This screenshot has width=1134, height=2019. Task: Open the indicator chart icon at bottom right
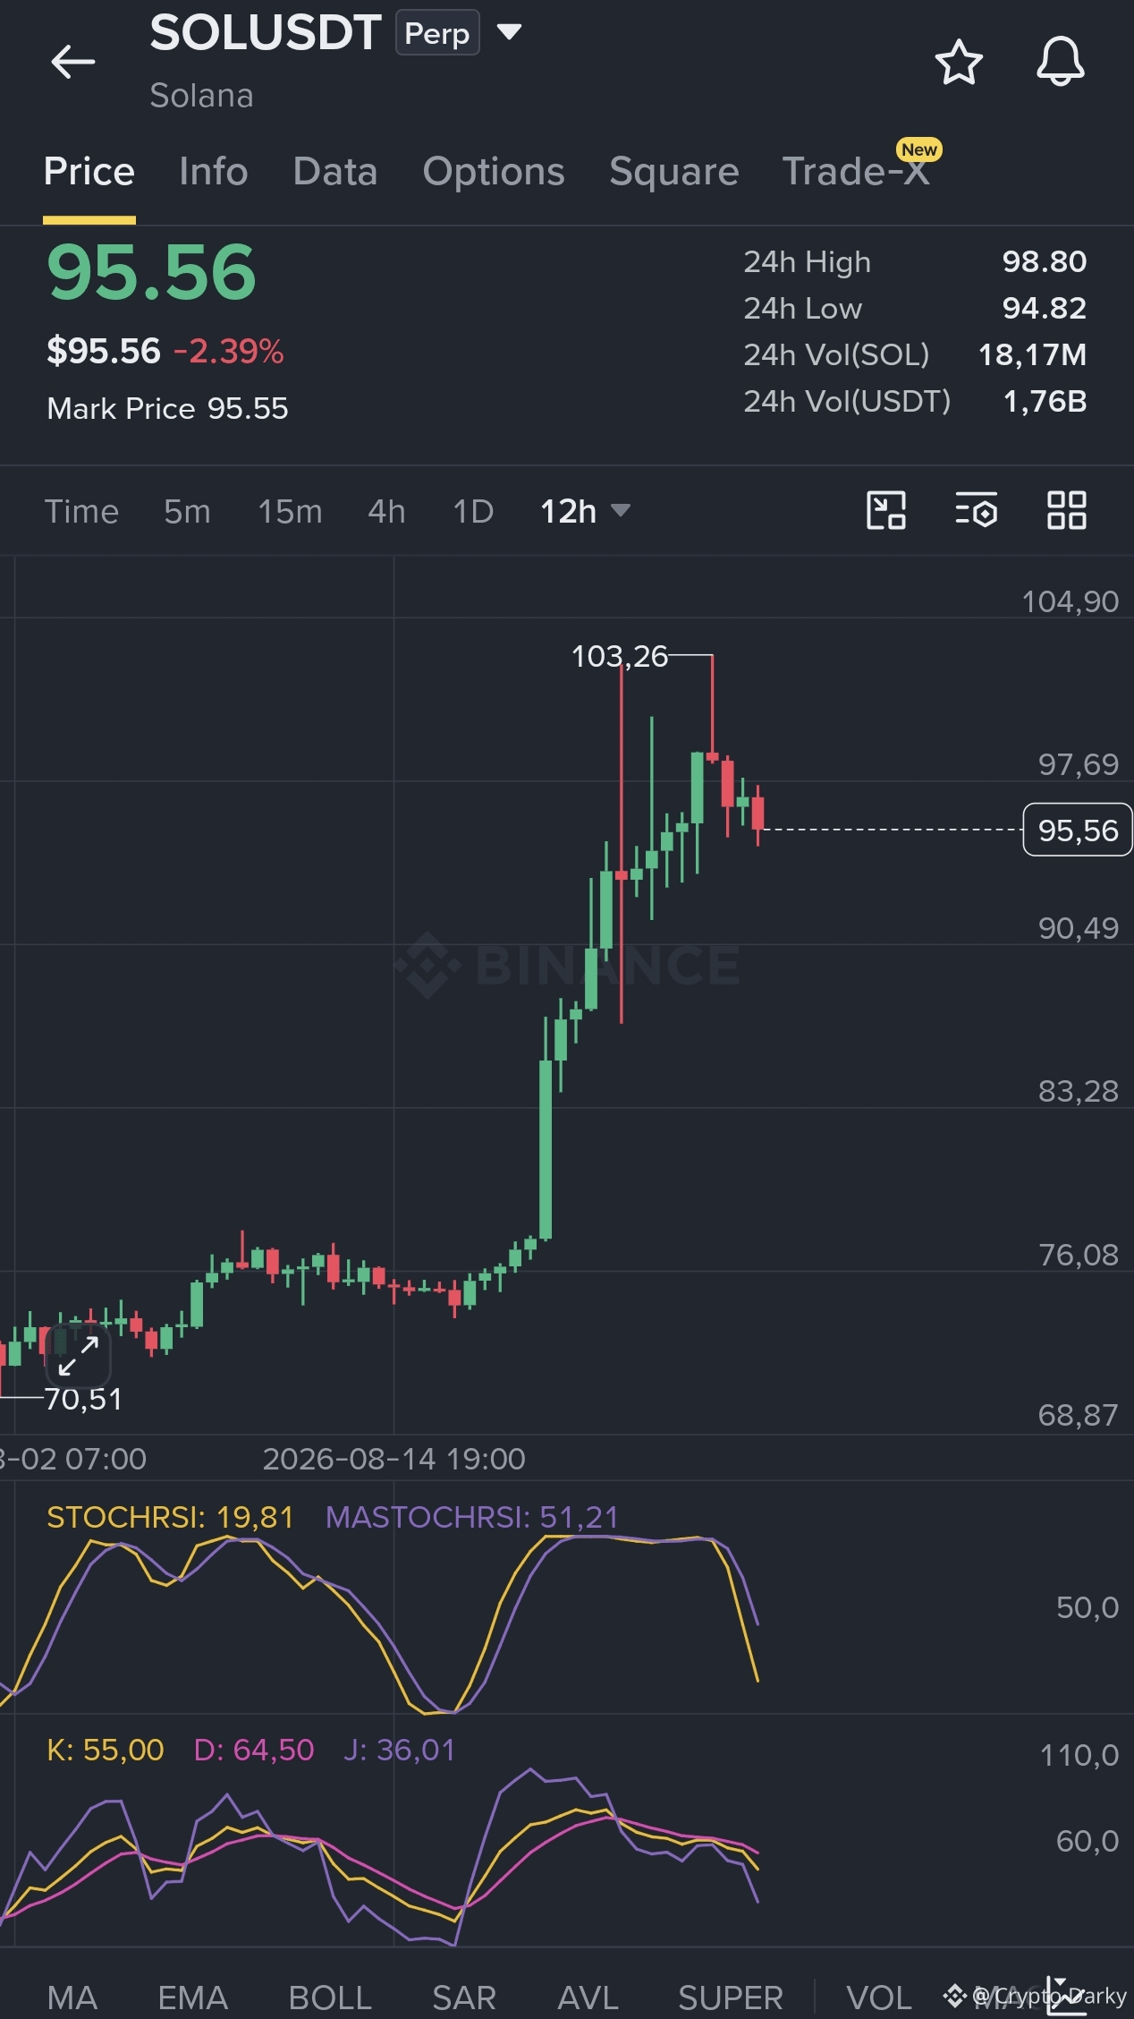pyautogui.click(x=1066, y=1997)
